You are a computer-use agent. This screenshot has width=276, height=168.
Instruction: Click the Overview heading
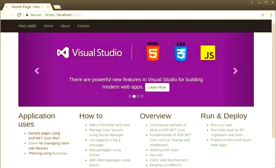click(156, 116)
